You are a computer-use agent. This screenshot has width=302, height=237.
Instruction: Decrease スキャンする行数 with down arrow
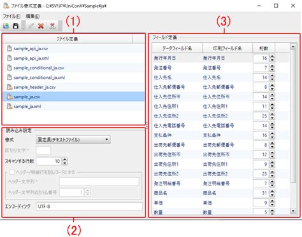tap(65, 163)
